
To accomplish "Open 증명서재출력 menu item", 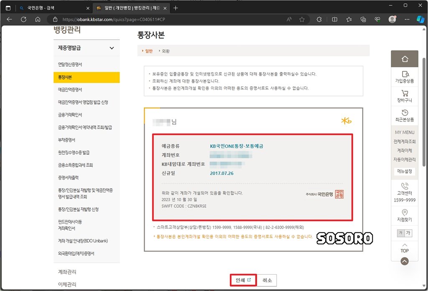I will coord(68,177).
